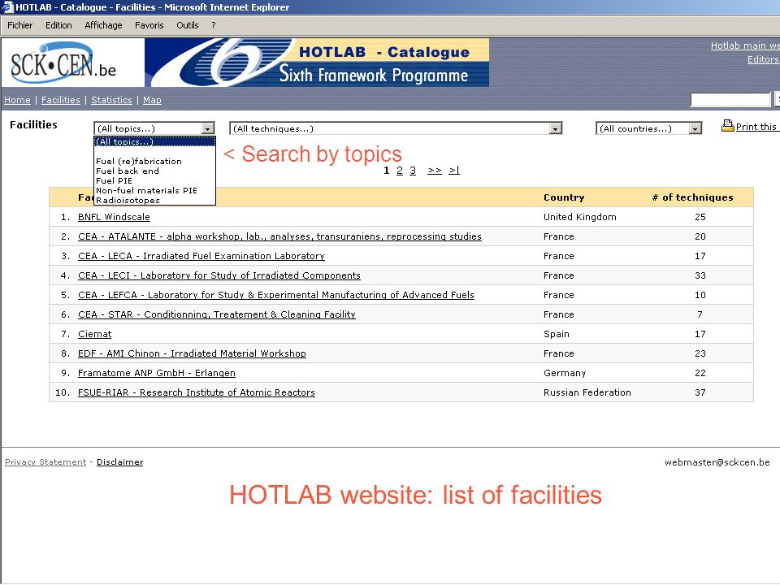Open the Disclaimer link
Image resolution: width=780 pixels, height=585 pixels.
119,461
